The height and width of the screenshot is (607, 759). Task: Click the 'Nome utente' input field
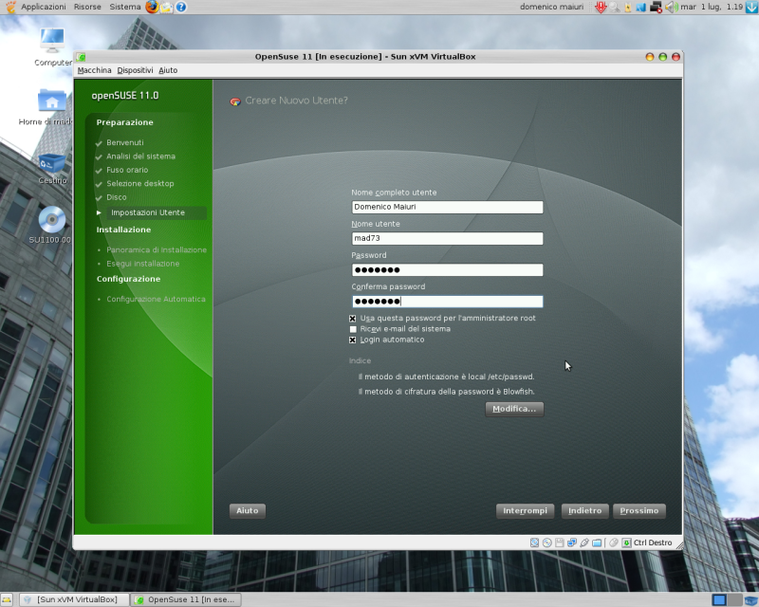[x=447, y=238]
